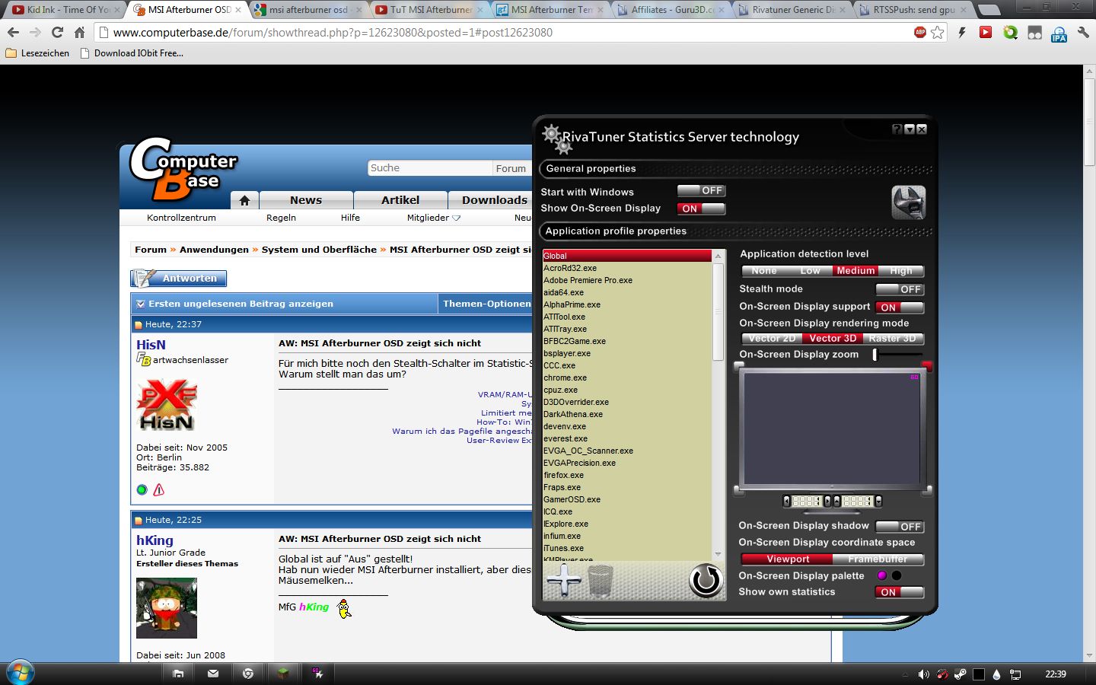The image size is (1096, 685).
Task: Delete selected profile using trash bin icon
Action: tap(600, 581)
